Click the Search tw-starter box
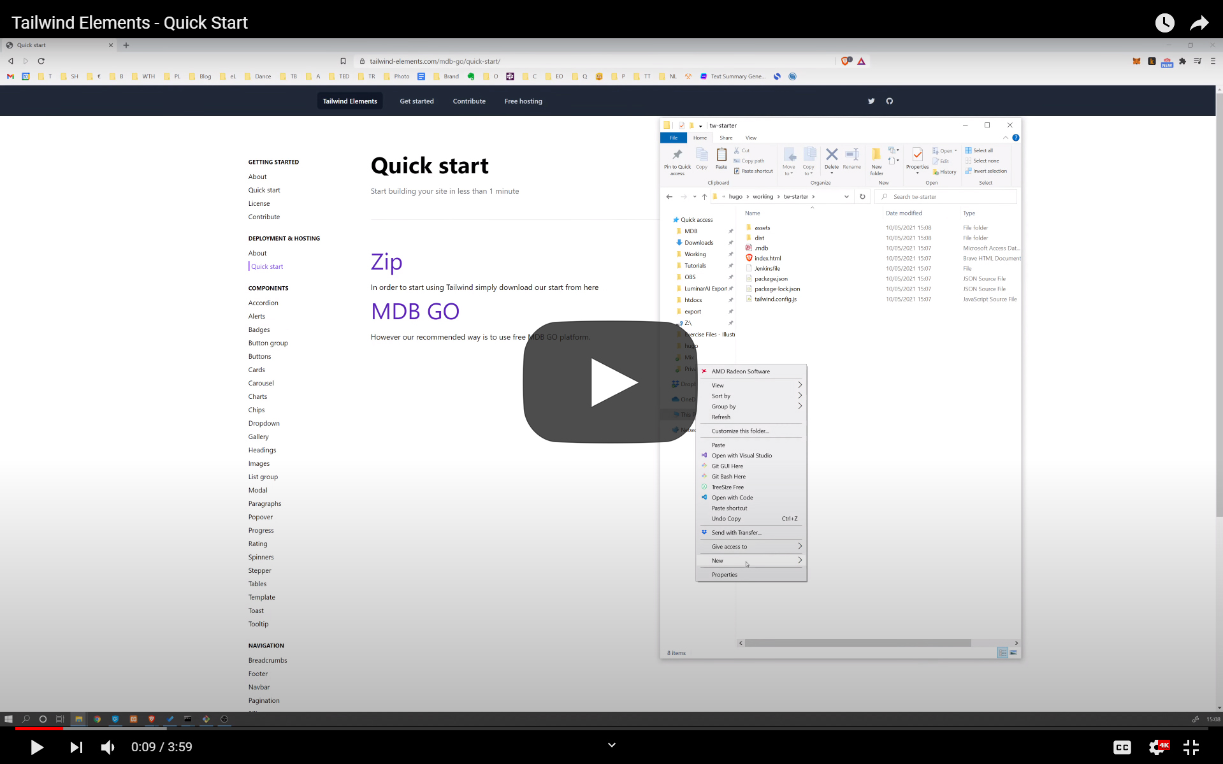This screenshot has height=764, width=1223. click(945, 197)
